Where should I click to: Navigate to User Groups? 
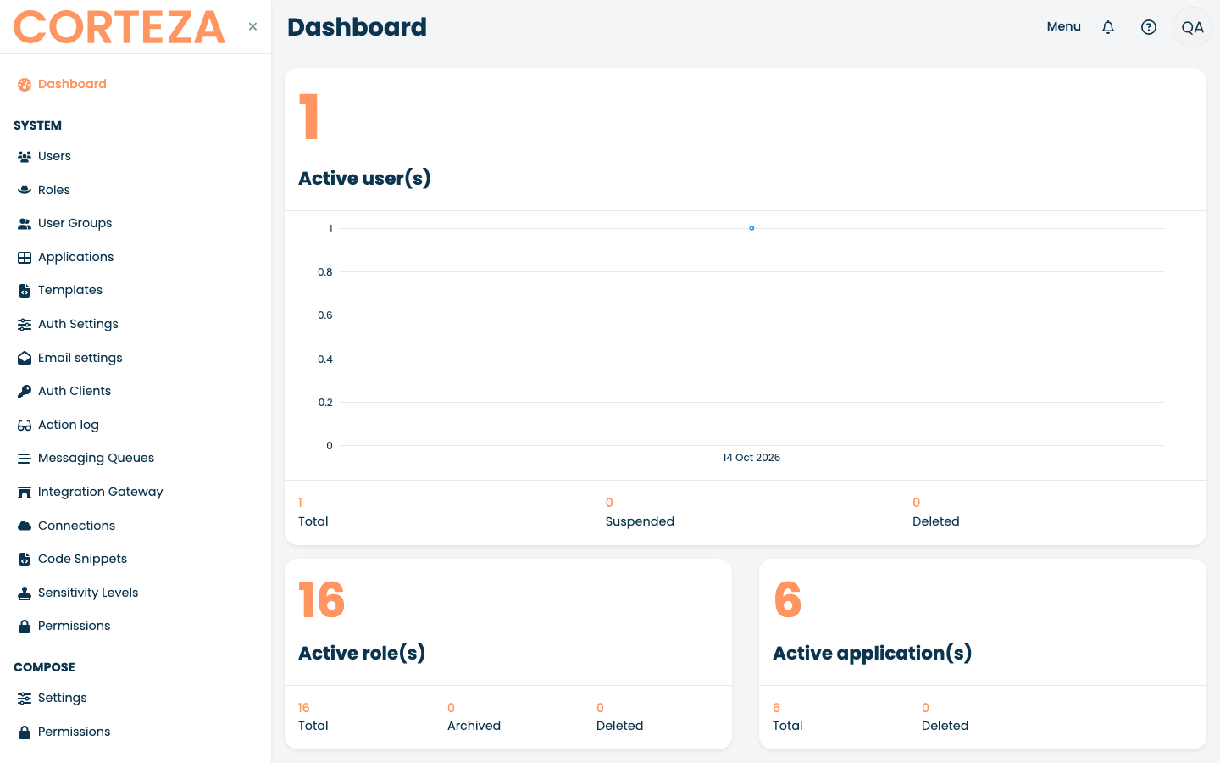75,223
